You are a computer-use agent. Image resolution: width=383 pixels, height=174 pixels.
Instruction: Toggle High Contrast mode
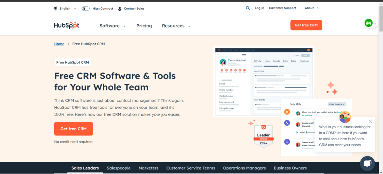click(x=86, y=9)
